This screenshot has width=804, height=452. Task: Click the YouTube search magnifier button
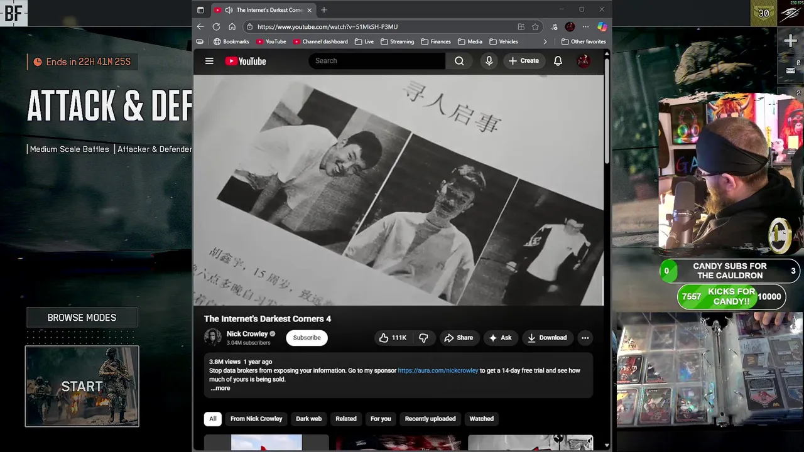point(459,61)
